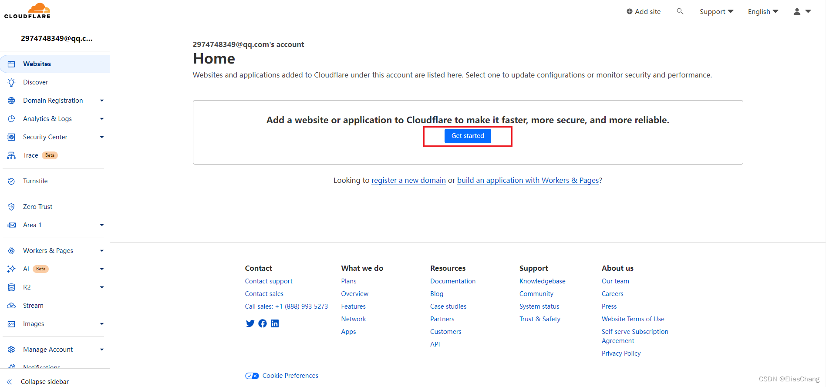The image size is (826, 387).
Task: Expand the Manage Account submenu arrow
Action: (x=102, y=350)
